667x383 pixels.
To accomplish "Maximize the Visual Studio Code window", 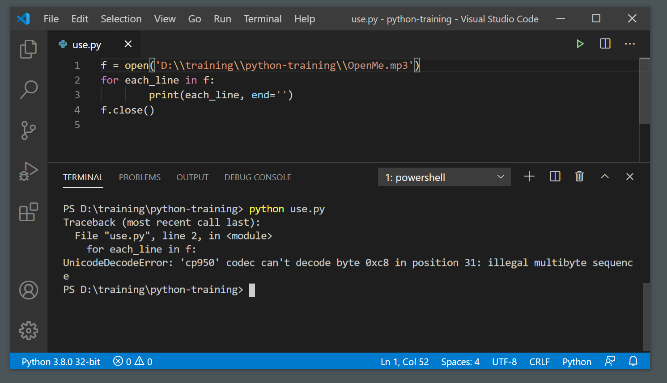I will point(596,19).
